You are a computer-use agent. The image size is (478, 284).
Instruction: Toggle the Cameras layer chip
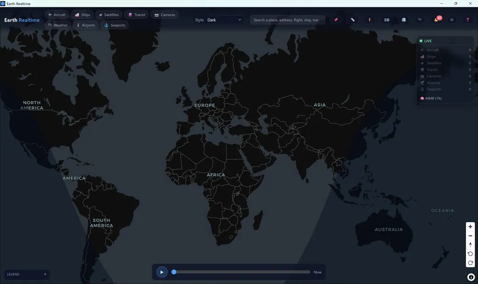tap(165, 15)
